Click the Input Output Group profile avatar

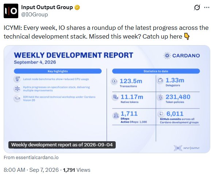[11, 11]
